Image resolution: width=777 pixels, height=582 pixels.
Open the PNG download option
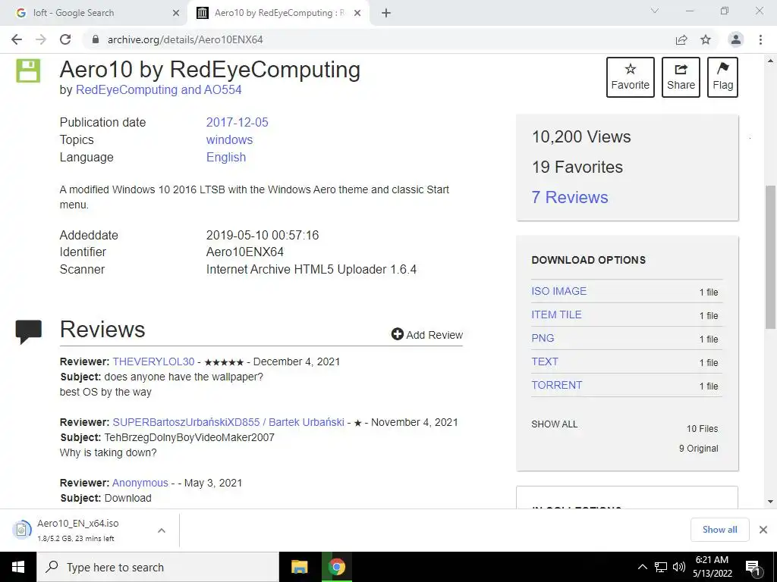[x=543, y=338]
